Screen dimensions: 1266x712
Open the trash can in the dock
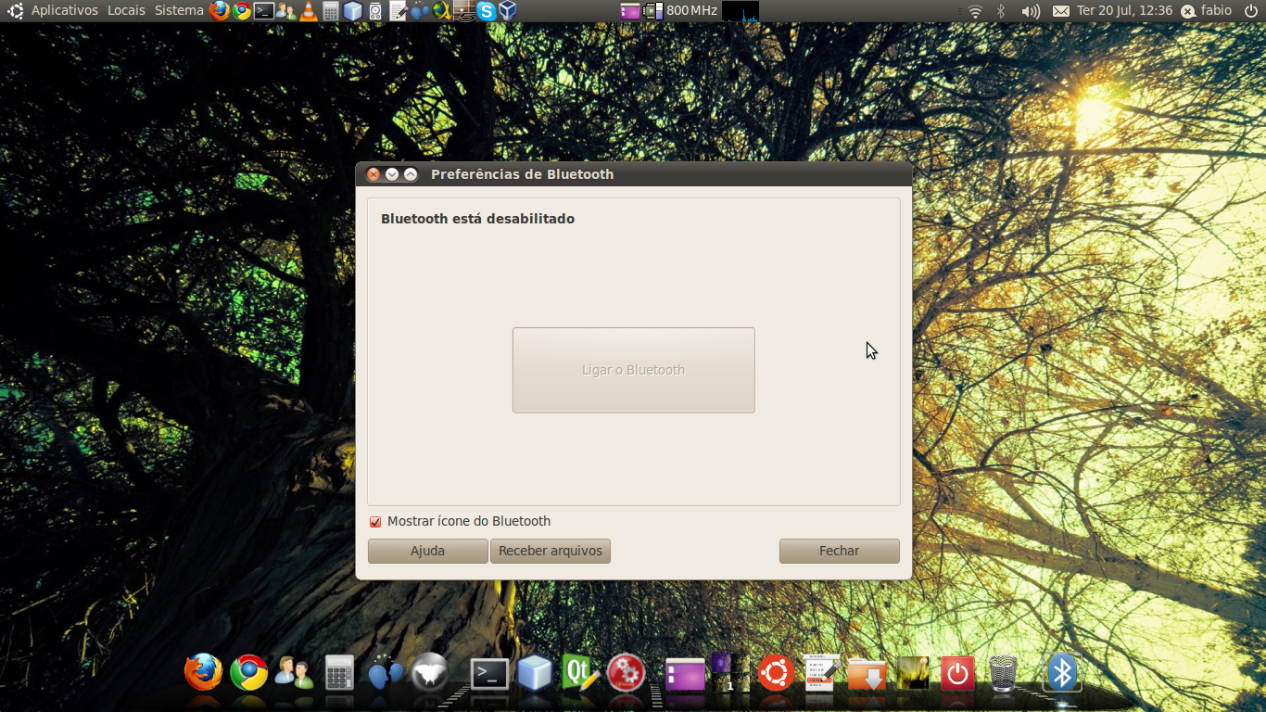click(x=1003, y=673)
